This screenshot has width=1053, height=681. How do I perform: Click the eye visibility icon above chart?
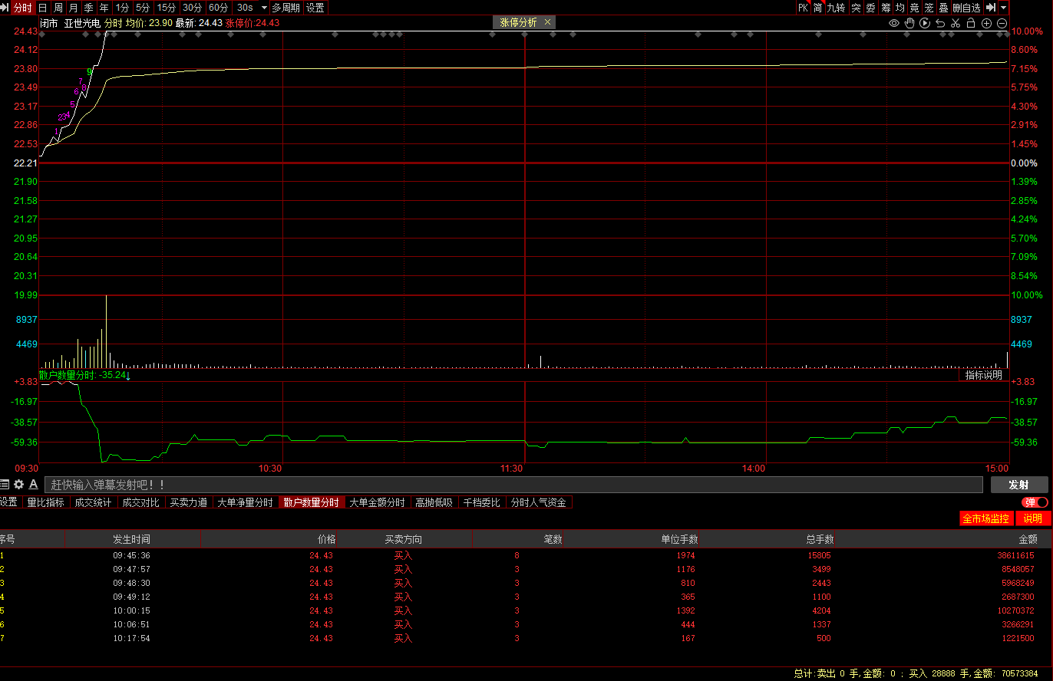(894, 23)
